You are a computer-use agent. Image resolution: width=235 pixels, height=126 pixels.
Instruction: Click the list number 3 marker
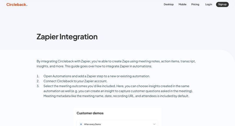point(38,86)
